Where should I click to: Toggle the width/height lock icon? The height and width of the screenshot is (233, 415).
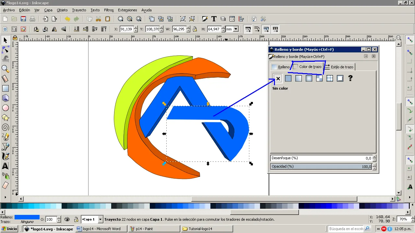tap(195, 29)
